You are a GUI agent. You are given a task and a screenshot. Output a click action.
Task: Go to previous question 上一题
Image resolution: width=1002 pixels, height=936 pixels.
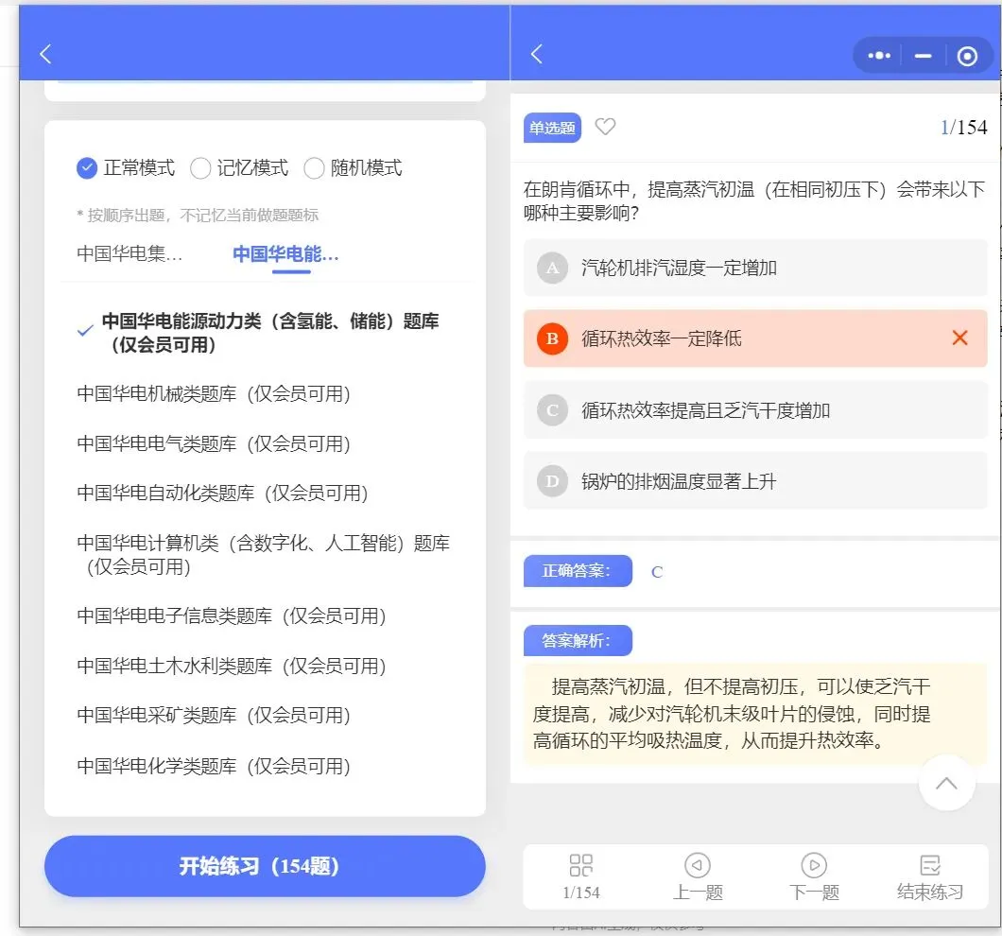(x=698, y=876)
